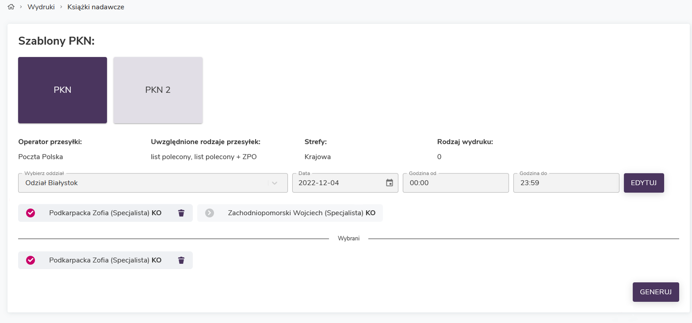Click the first breadcrumb separator chevron
Viewport: 692px width, 323px height.
(x=21, y=7)
